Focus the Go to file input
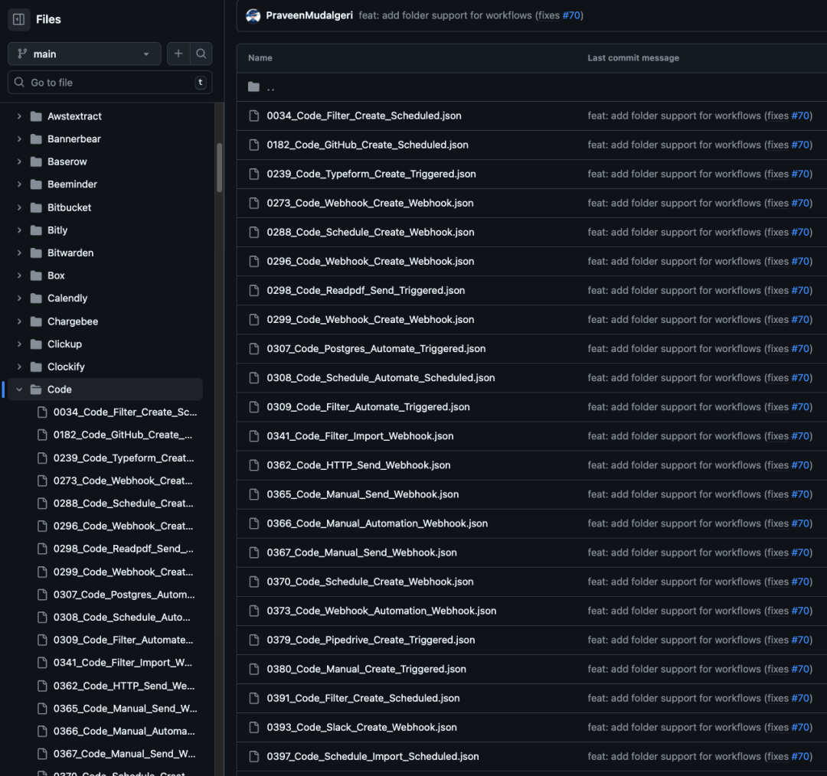827x776 pixels. coord(110,82)
